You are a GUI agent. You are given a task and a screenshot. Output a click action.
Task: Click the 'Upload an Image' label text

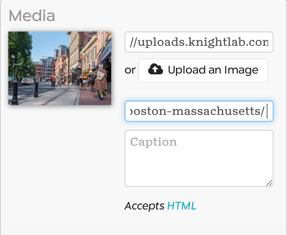tap(213, 70)
